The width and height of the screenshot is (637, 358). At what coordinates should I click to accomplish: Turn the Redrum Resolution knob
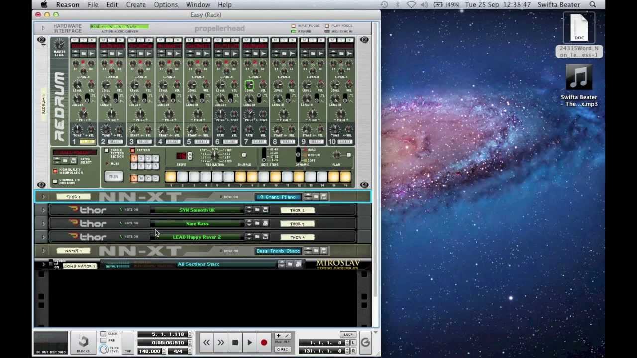tap(215, 156)
